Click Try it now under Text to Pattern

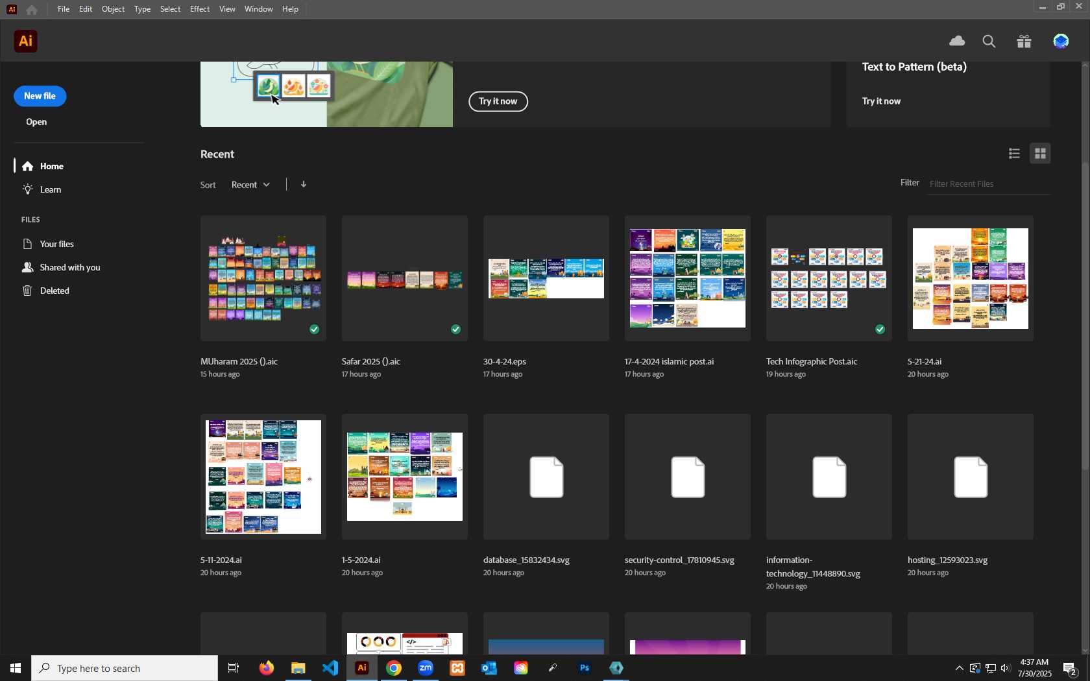(881, 101)
